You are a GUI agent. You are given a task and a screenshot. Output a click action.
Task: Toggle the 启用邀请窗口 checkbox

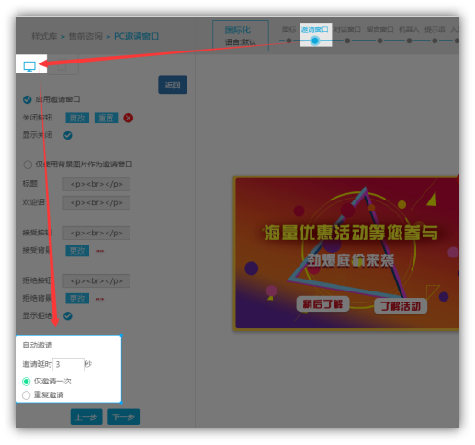coord(28,99)
